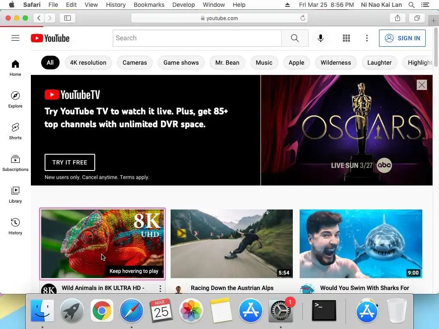Open Would You Swim With Sharks title
Viewport: 439px width, 329px height.
tap(364, 288)
